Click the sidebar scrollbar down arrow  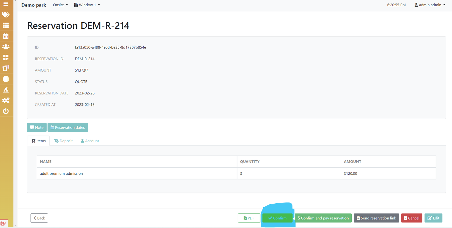tap(15, 225)
